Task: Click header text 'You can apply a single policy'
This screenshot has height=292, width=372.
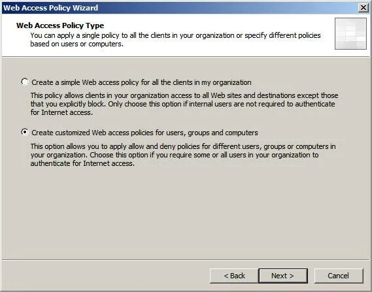Action: 175,40
